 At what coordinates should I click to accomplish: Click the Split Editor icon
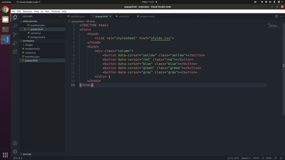tap(276, 16)
